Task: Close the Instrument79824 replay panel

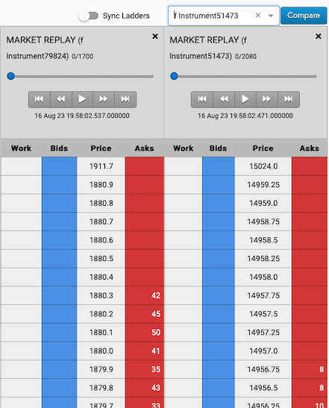Action: [155, 36]
